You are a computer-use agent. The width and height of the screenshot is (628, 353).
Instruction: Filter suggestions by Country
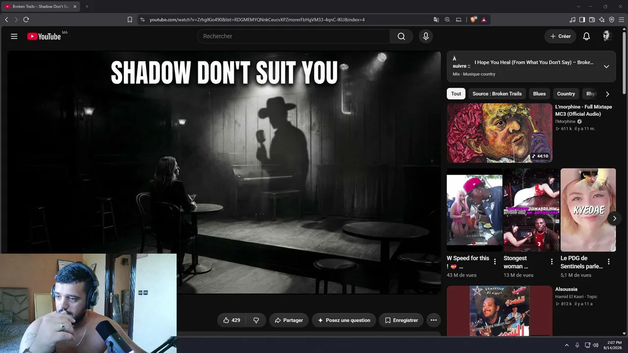[566, 94]
